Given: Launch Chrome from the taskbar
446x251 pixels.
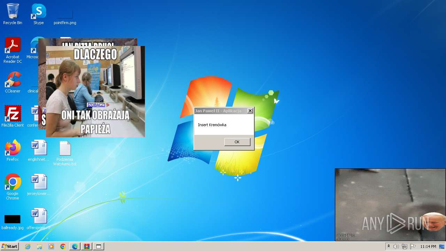Looking at the screenshot, I should [63, 246].
